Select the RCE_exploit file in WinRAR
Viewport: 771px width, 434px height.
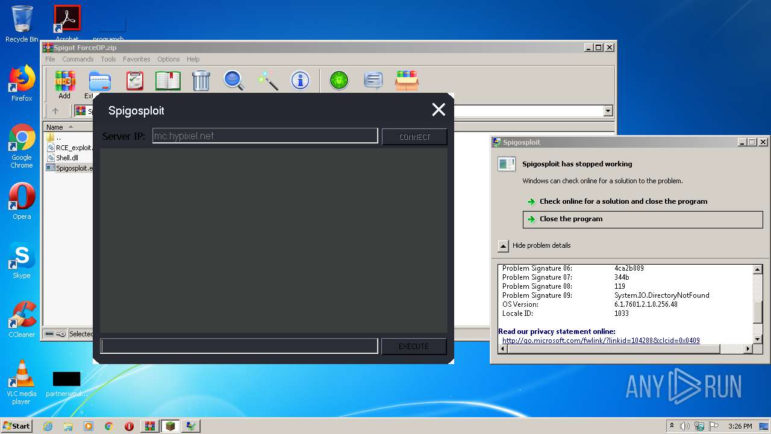tap(70, 148)
